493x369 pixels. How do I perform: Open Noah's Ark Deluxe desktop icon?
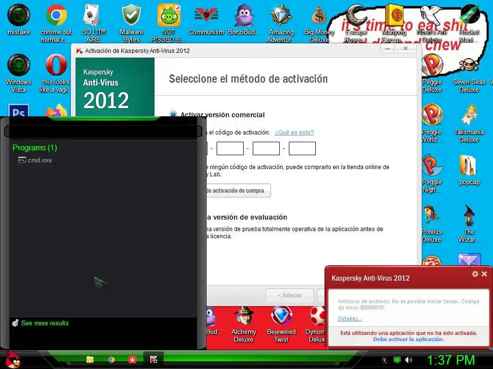click(431, 23)
